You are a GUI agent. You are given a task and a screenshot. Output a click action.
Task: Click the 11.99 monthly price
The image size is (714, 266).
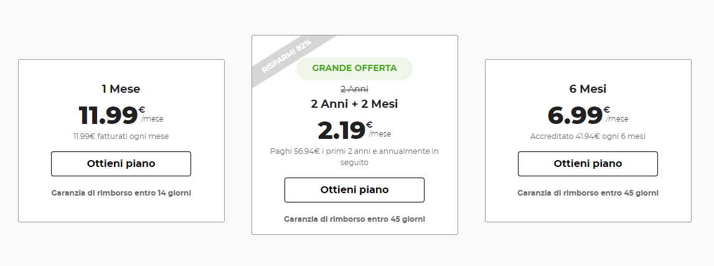coord(108,115)
